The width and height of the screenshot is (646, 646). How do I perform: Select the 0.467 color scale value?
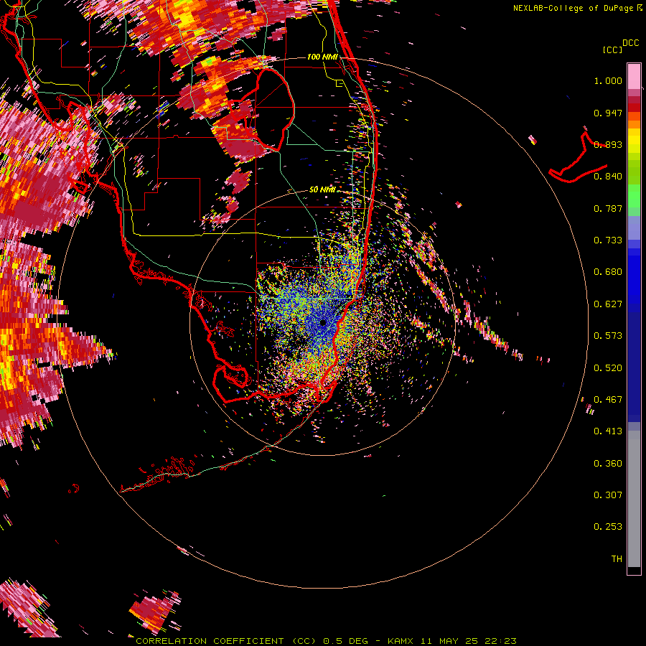pos(608,400)
